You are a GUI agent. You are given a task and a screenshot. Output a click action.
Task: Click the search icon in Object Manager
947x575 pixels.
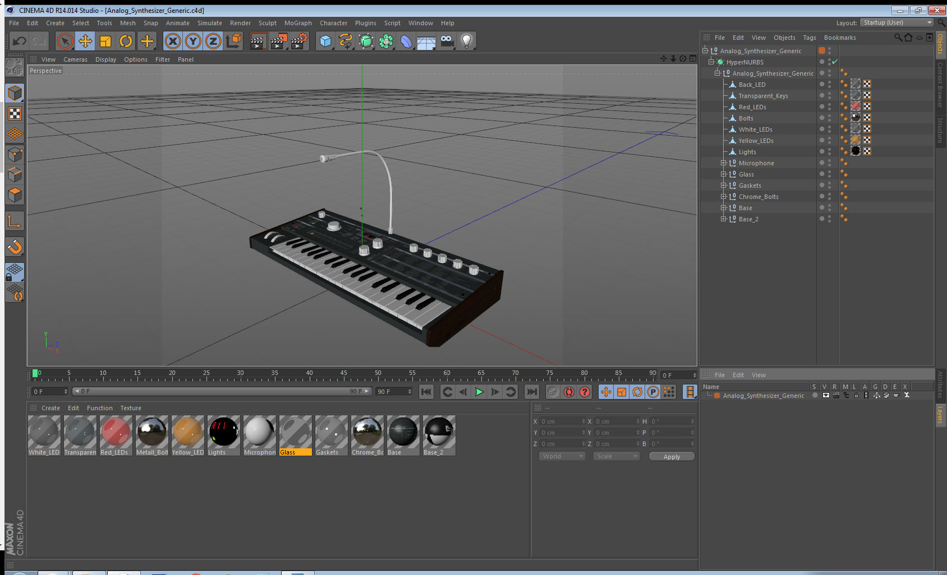898,38
